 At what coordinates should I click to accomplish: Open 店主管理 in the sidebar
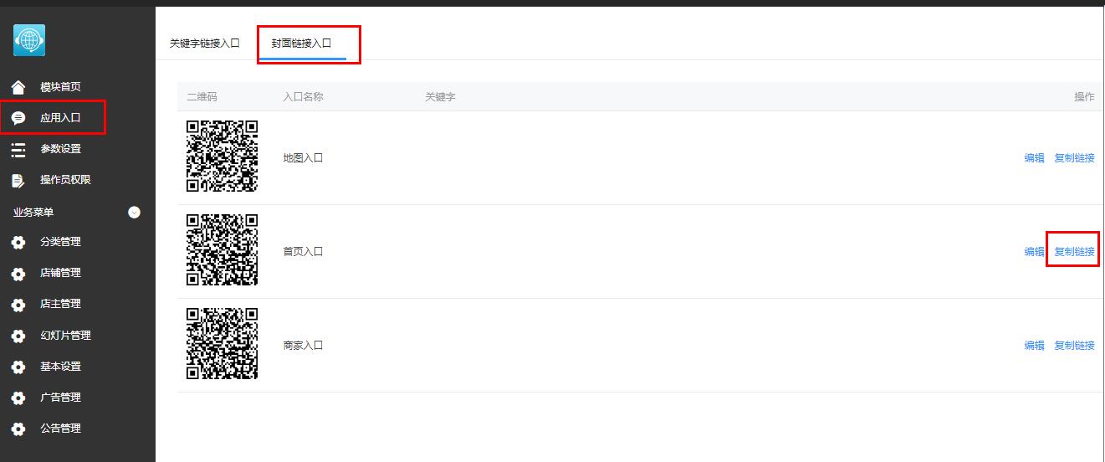coord(61,304)
